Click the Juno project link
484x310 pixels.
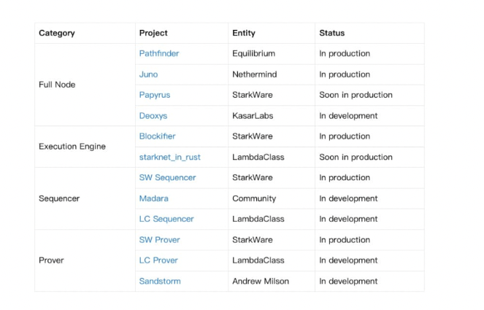click(149, 74)
